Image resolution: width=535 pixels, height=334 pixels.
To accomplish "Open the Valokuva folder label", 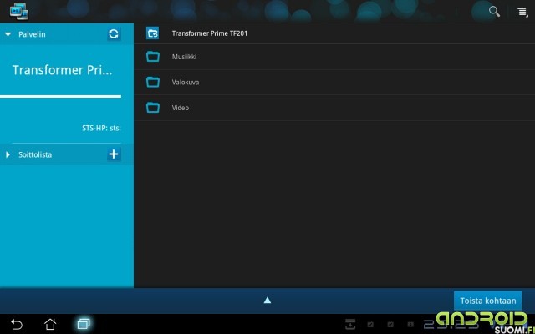I will point(186,83).
